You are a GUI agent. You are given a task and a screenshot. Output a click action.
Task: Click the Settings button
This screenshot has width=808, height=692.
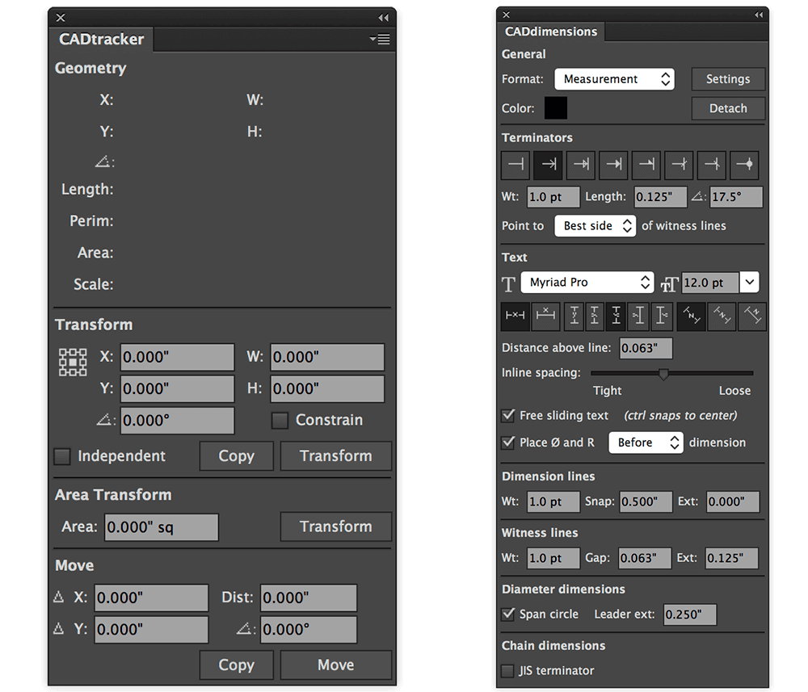pos(728,79)
